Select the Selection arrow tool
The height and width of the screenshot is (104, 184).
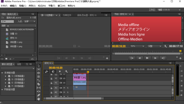(38, 66)
